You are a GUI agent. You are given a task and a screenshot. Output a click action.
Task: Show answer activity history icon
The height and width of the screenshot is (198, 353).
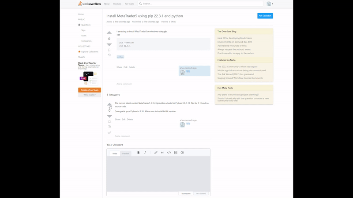[109, 127]
